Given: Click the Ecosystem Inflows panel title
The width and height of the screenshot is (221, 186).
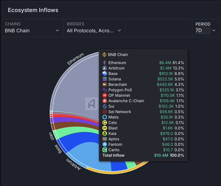Looking at the screenshot, I should [x=33, y=10].
